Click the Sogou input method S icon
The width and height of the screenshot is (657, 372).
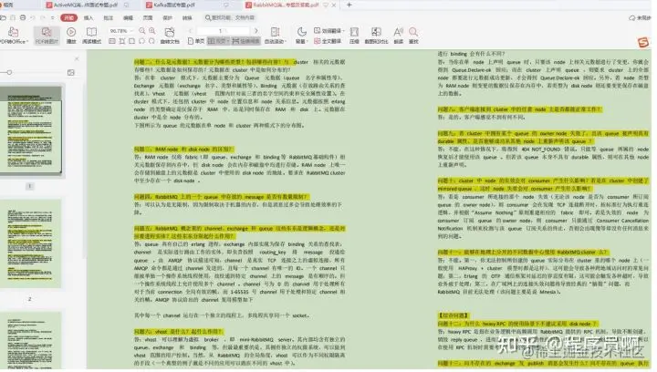pos(643,42)
